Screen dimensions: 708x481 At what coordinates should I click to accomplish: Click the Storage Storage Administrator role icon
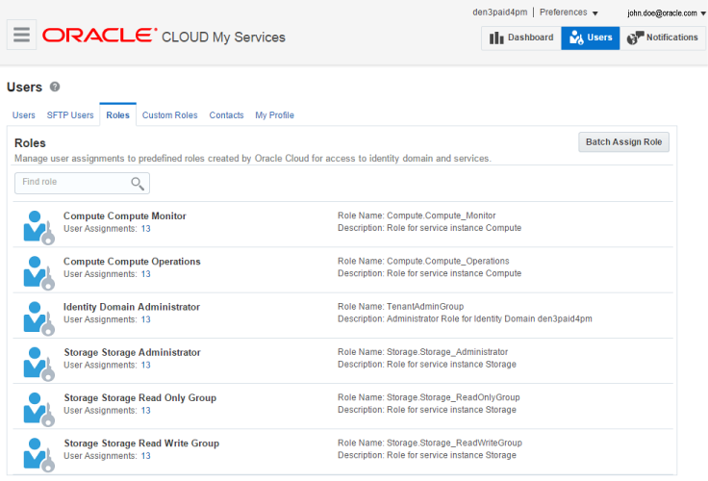click(x=37, y=362)
